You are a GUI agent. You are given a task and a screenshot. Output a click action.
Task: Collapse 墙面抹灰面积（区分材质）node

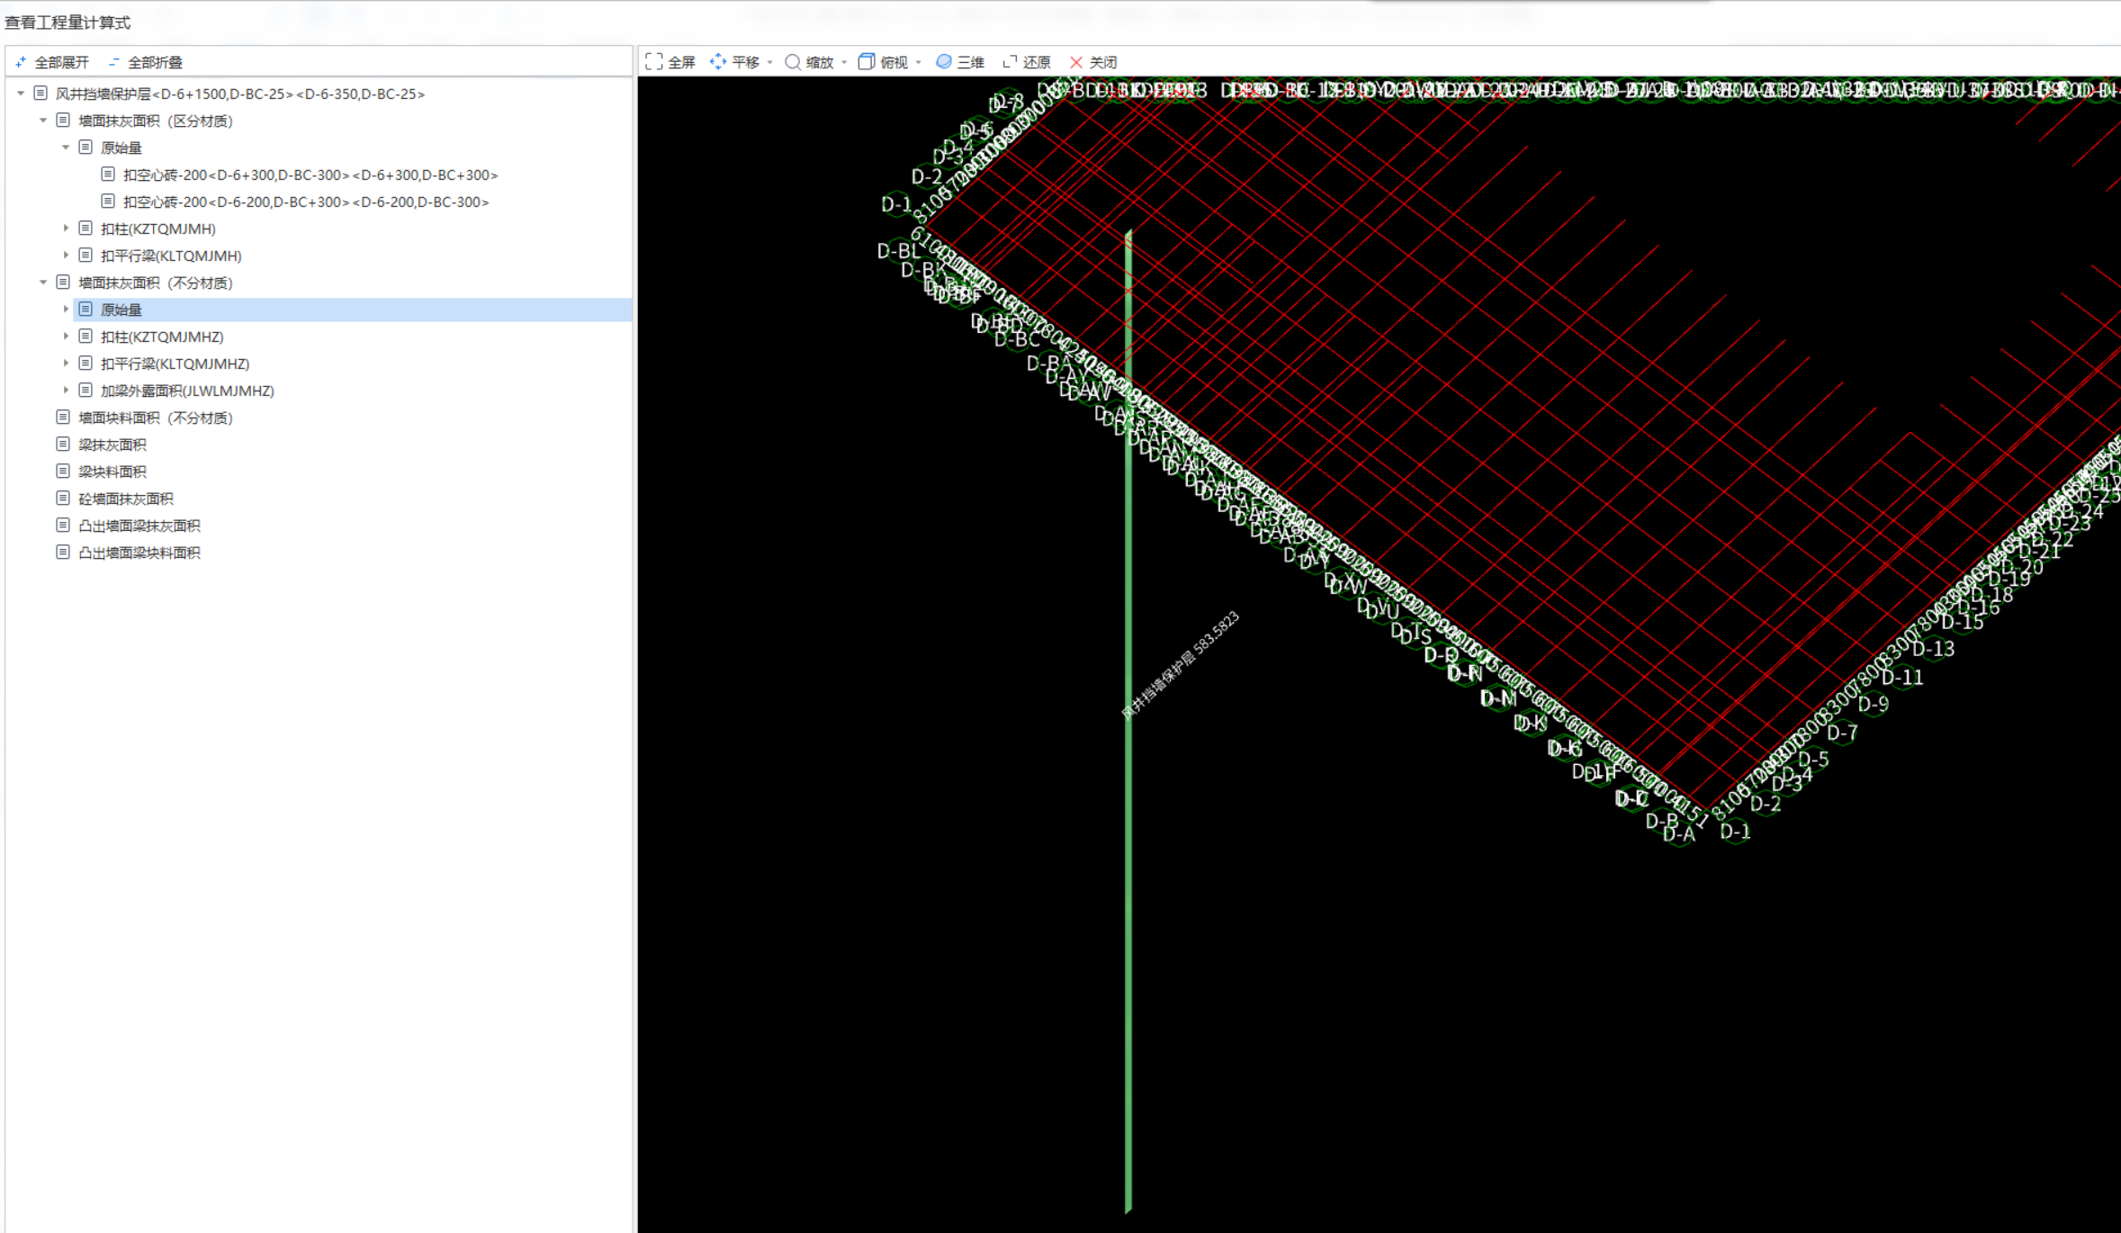43,120
